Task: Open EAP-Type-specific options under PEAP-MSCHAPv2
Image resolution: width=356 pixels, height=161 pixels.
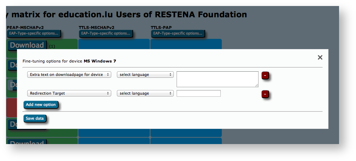Action: (x=34, y=34)
